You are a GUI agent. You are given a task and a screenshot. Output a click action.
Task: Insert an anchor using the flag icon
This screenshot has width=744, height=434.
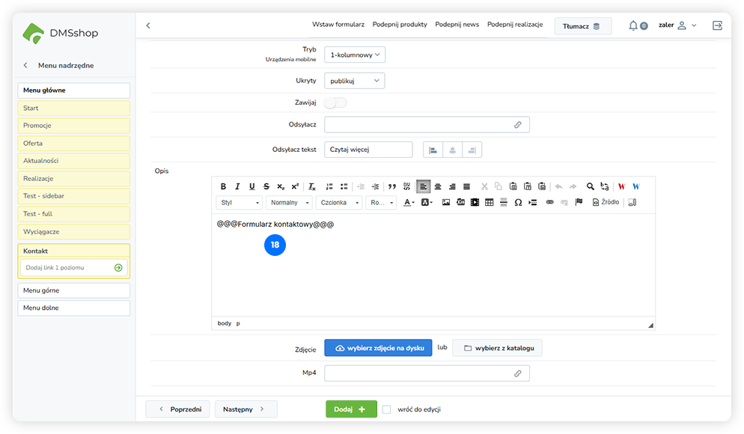pos(579,203)
